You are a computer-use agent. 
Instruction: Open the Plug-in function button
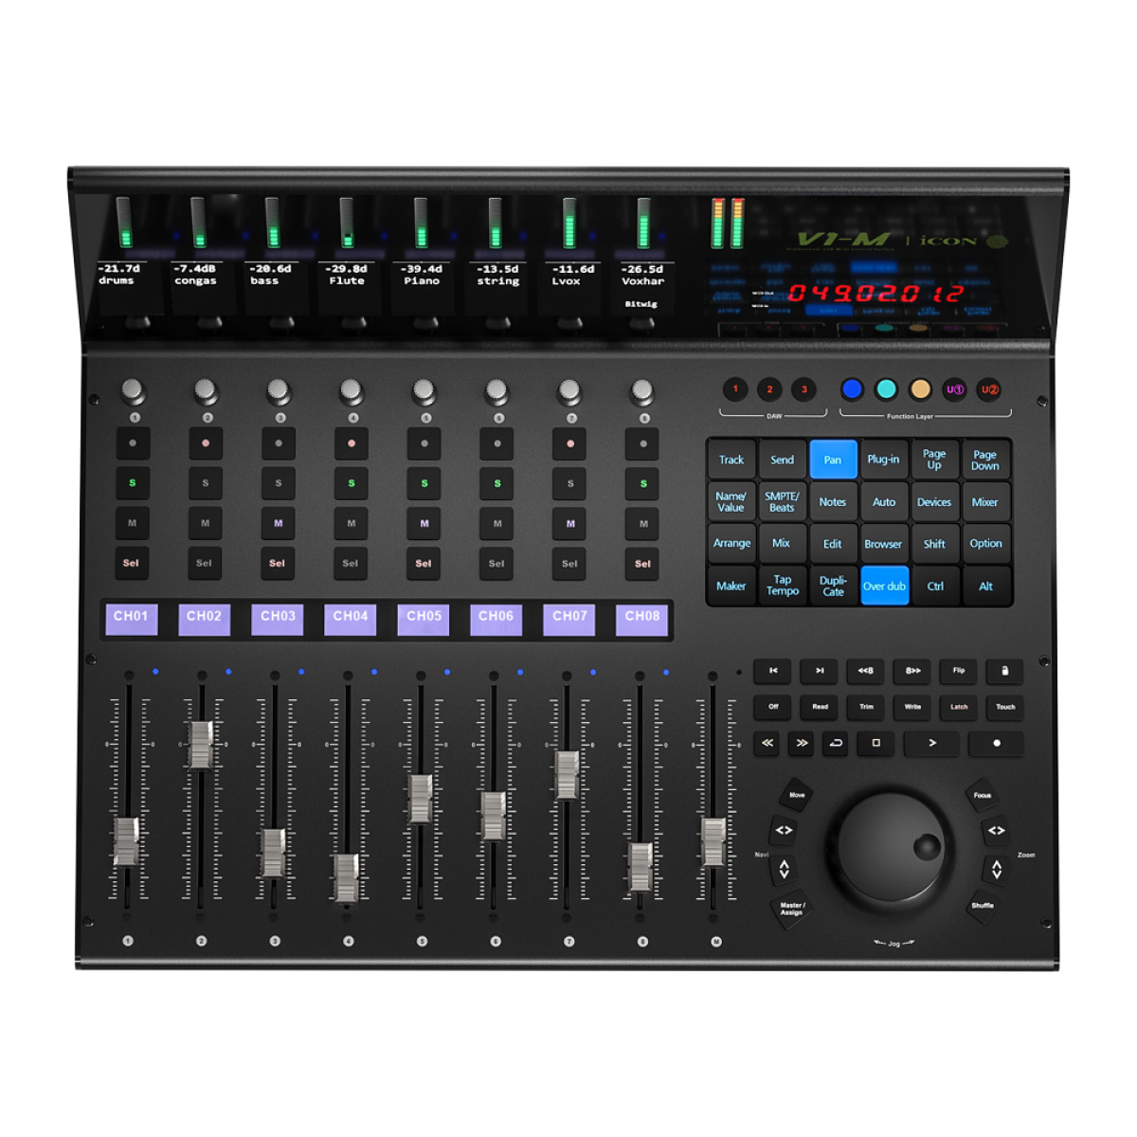click(x=883, y=460)
